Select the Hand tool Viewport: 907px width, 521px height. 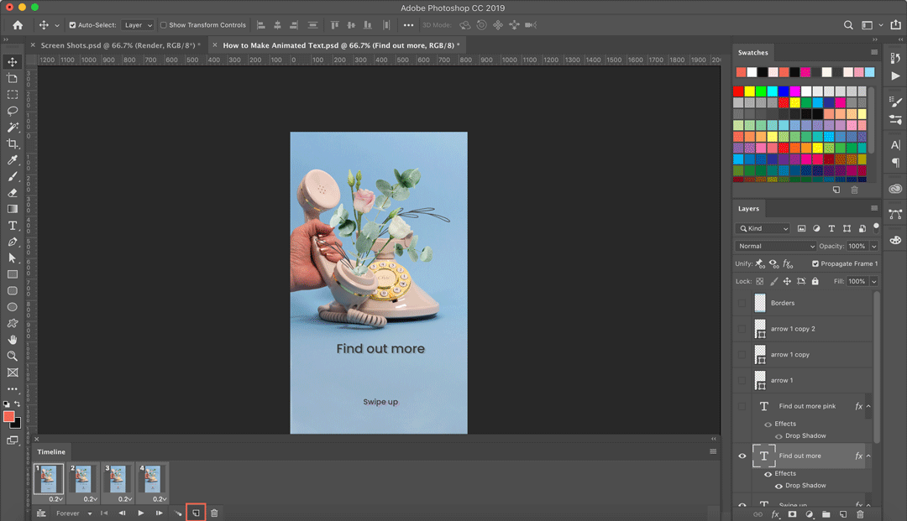click(x=12, y=340)
